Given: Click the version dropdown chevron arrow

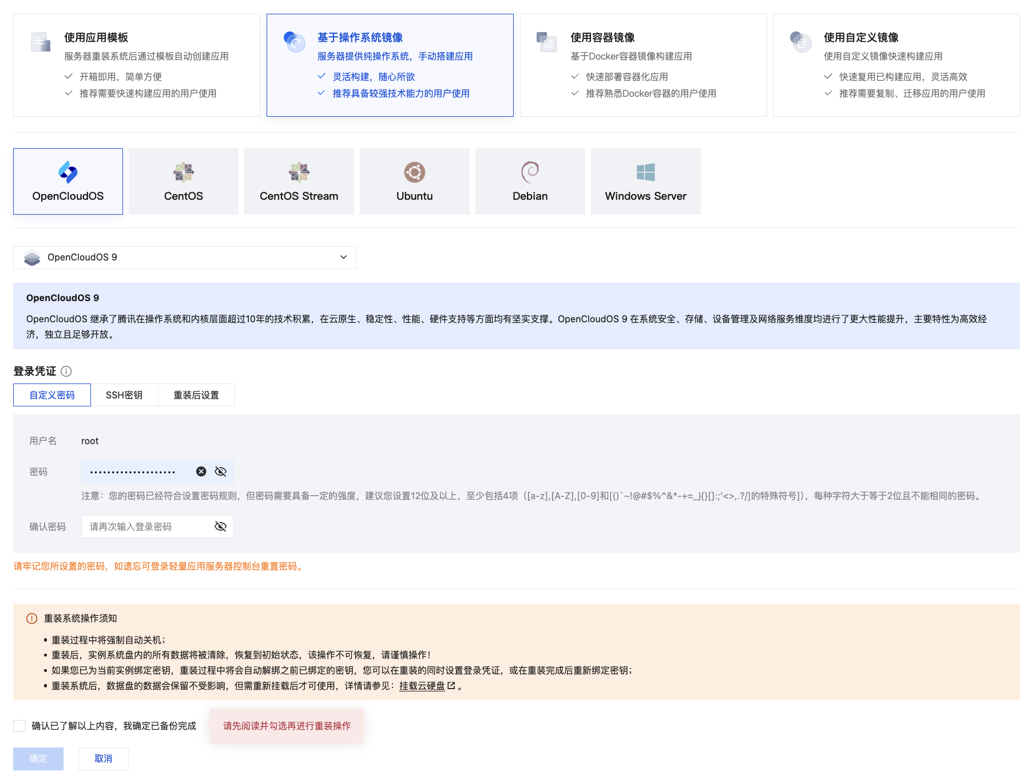Looking at the screenshot, I should click(x=343, y=258).
